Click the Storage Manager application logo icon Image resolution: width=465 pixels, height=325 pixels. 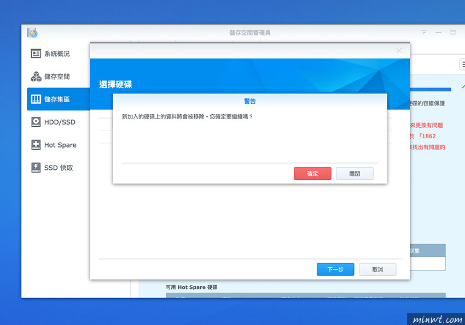coord(32,32)
